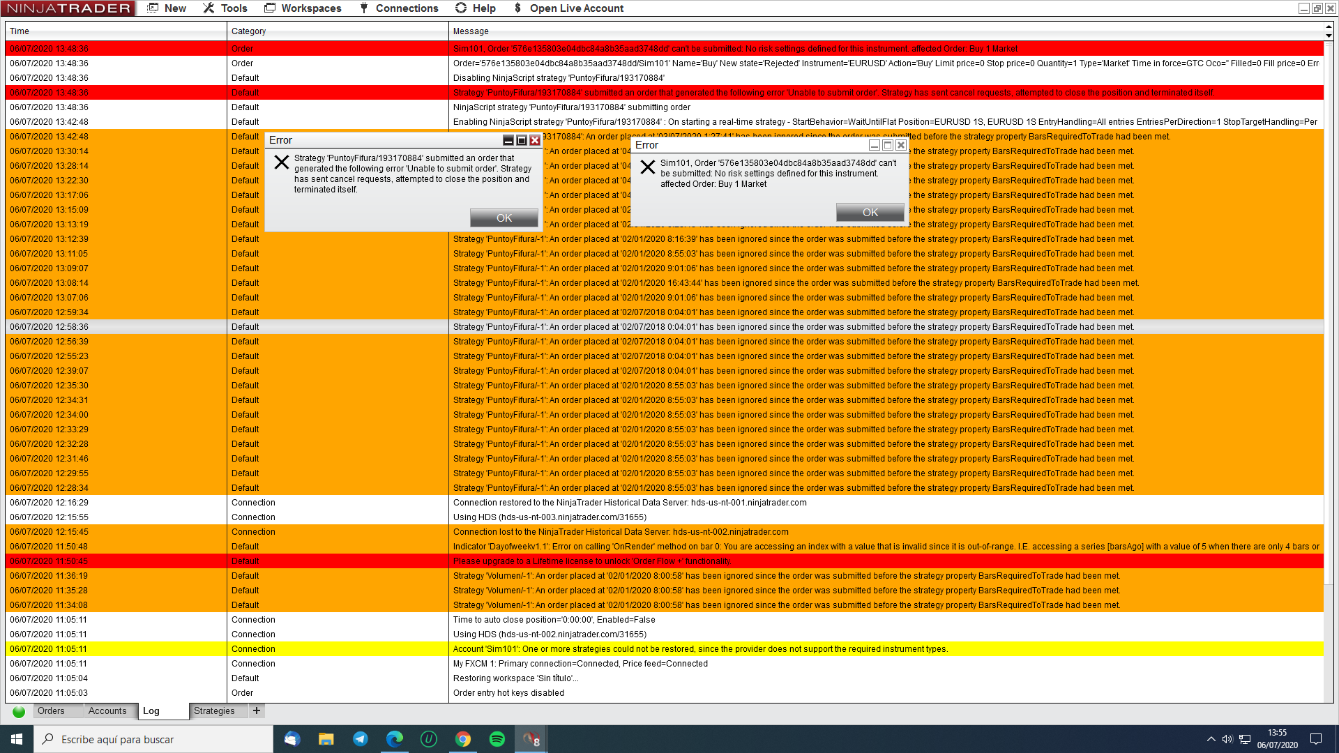Viewport: 1339px width, 753px height.
Task: Click the NinjaTrader taskbar icon
Action: (x=531, y=739)
